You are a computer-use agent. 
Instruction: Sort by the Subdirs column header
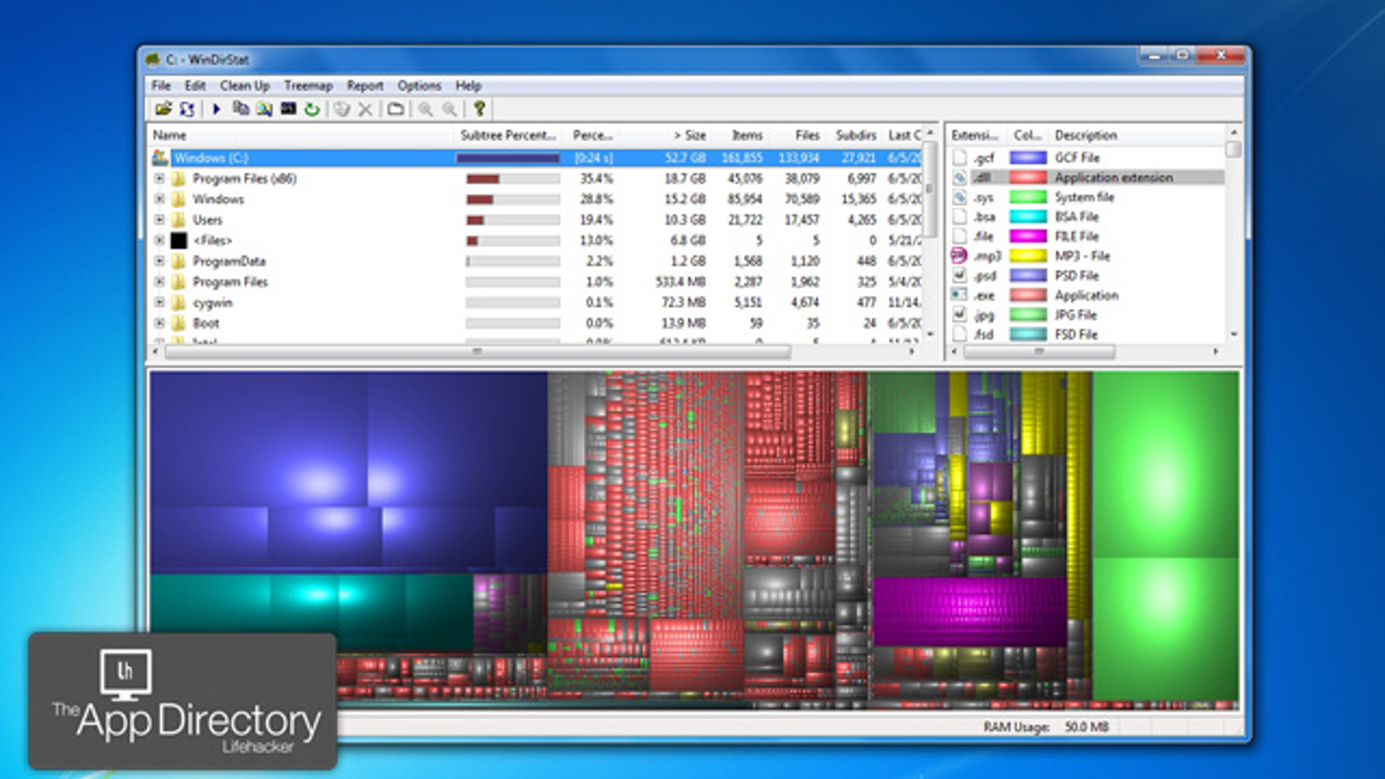[854, 135]
